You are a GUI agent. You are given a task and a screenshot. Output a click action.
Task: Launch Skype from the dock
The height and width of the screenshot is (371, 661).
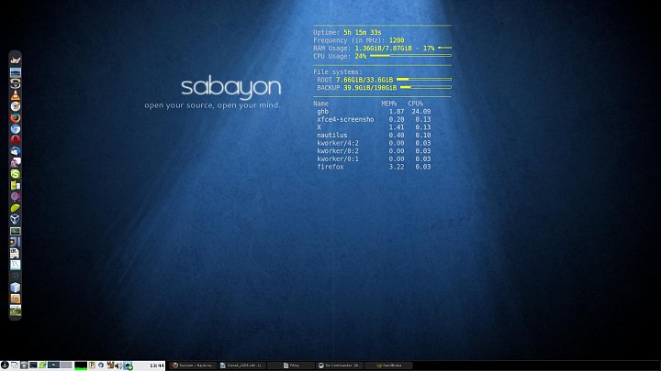16,174
